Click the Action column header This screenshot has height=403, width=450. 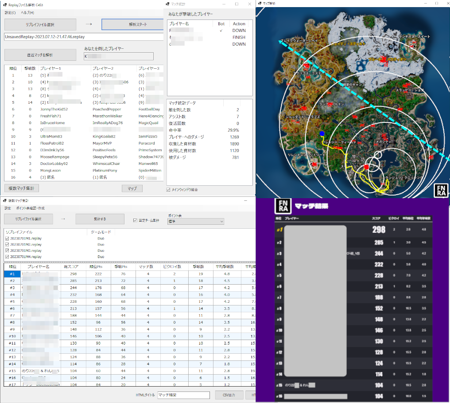[x=239, y=24]
